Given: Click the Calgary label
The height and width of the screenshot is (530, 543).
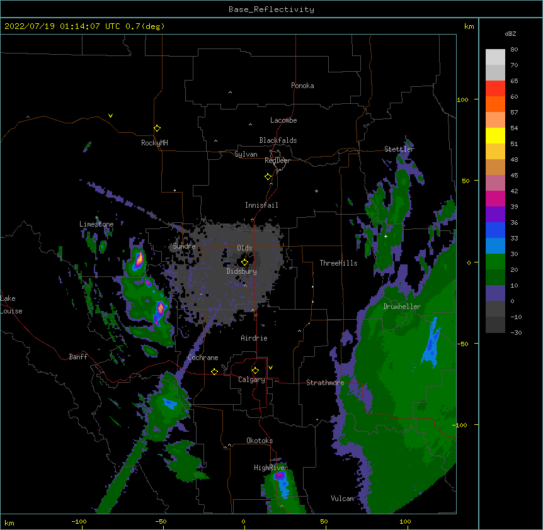Looking at the screenshot, I should point(252,380).
